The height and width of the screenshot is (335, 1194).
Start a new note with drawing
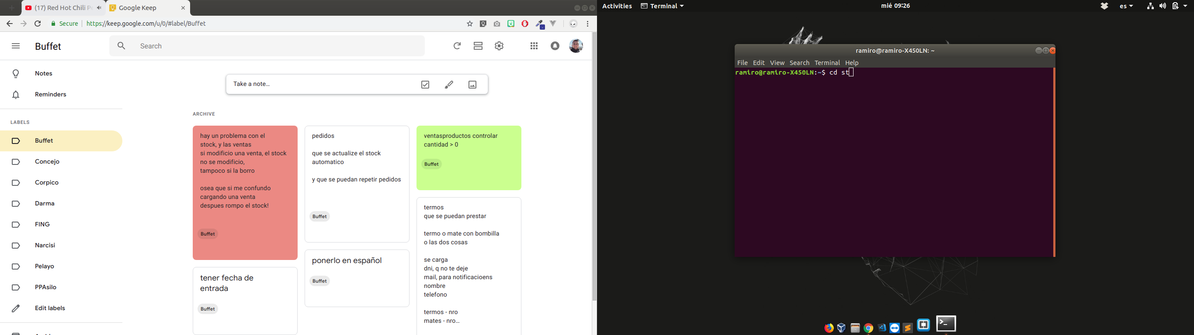click(x=449, y=85)
